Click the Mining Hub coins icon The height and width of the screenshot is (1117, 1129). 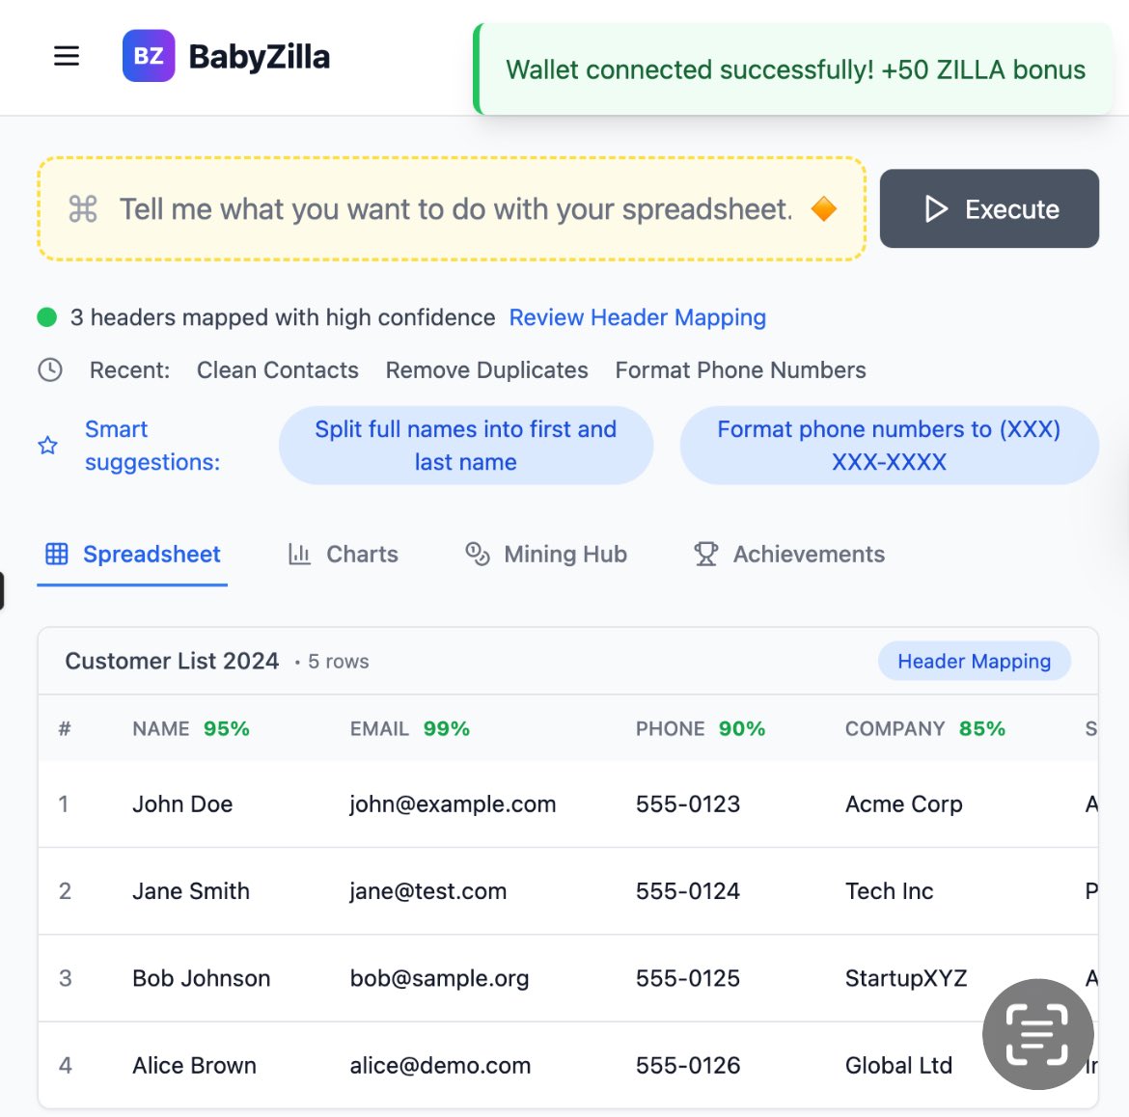point(478,555)
